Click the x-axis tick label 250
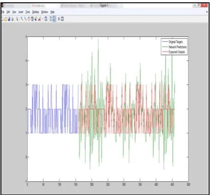Viewport: 210px width, 195px height. 108,184
